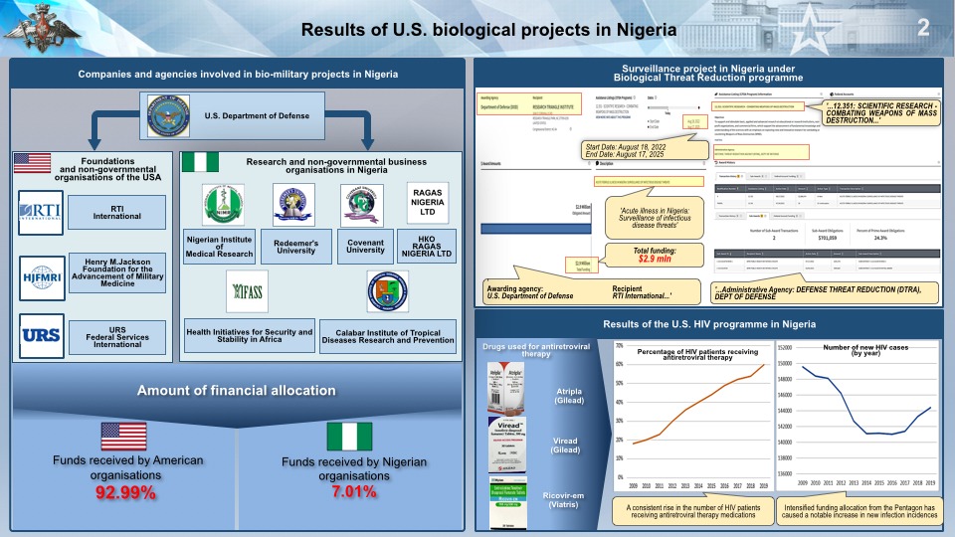Image resolution: width=955 pixels, height=537 pixels.
Task: Select the RTI International logo
Action: click(x=40, y=210)
